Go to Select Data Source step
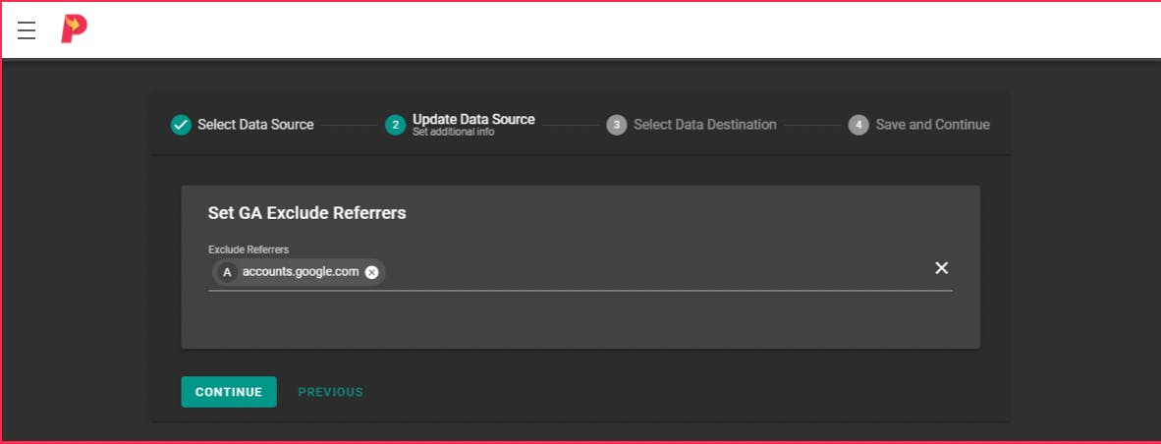1161x444 pixels. (255, 125)
